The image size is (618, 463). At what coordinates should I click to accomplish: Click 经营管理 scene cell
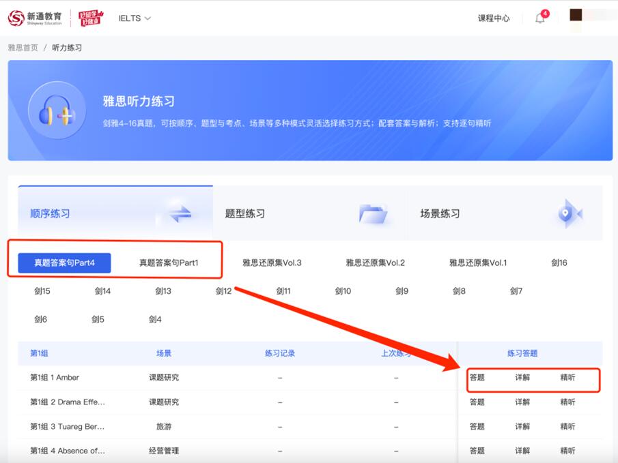[x=164, y=451]
